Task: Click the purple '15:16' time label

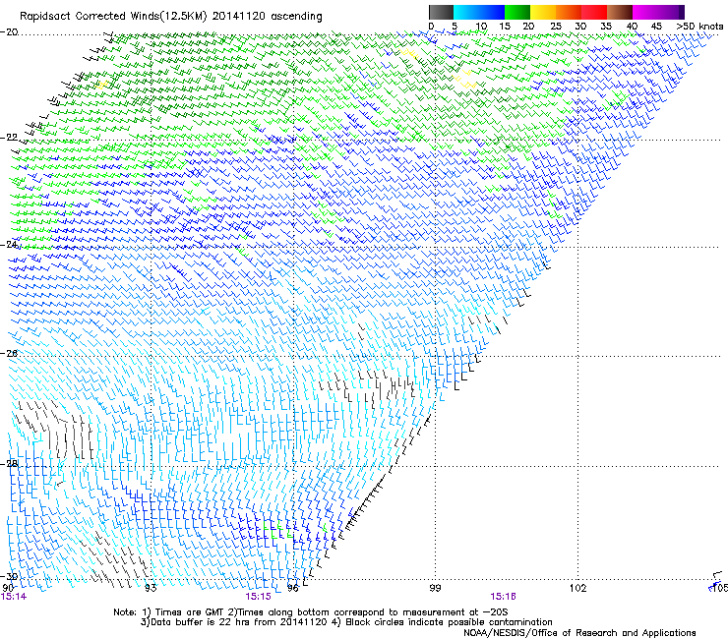Action: click(503, 597)
